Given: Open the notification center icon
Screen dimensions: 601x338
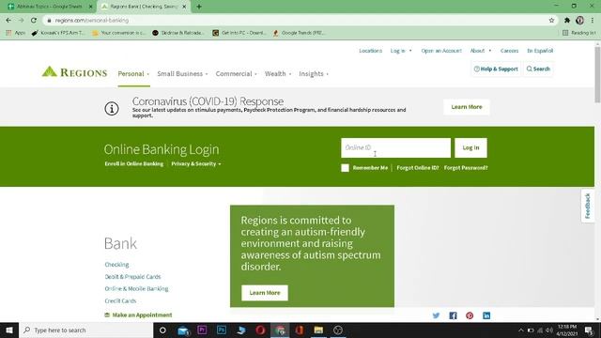Looking at the screenshot, I should [589, 330].
